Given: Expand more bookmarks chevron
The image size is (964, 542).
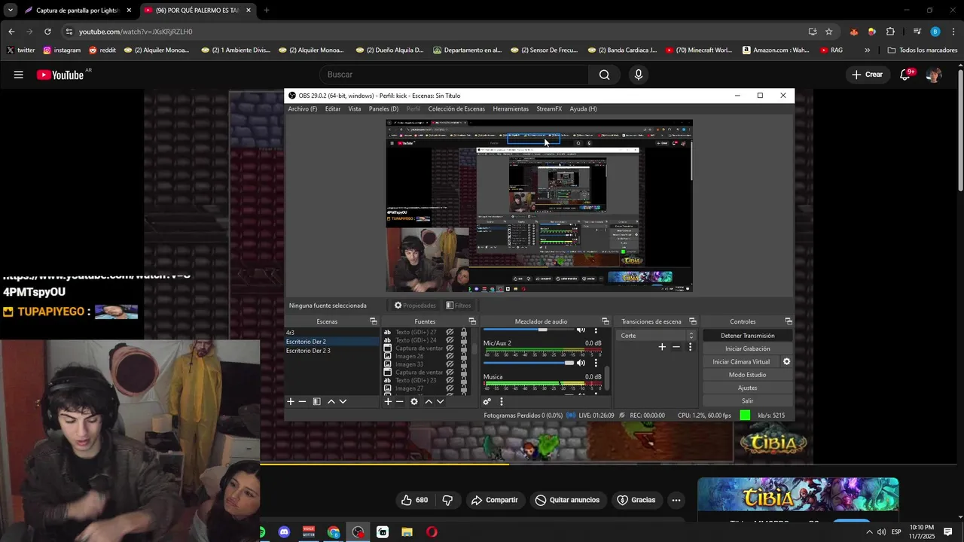Looking at the screenshot, I should coord(867,50).
